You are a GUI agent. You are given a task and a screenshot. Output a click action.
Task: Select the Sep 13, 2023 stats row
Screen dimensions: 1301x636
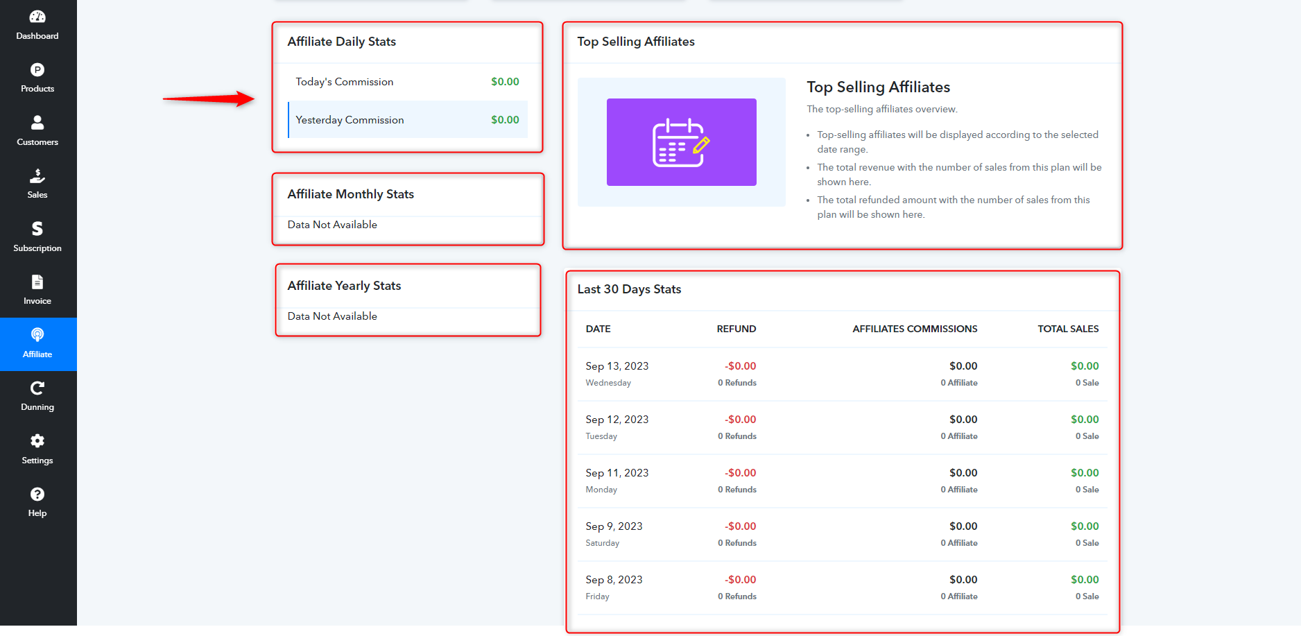point(842,374)
